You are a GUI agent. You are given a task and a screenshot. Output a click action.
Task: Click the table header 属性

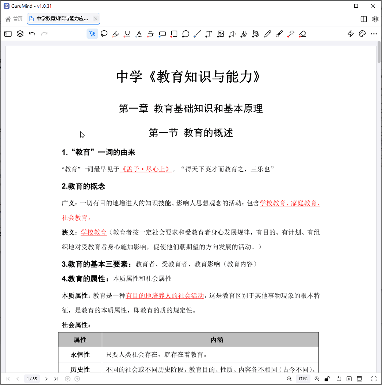[80, 340]
